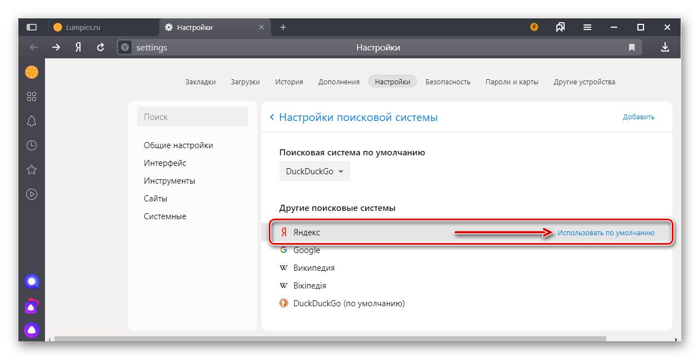
Task: Switch to the Lumpics.ru browser tab
Action: point(83,27)
